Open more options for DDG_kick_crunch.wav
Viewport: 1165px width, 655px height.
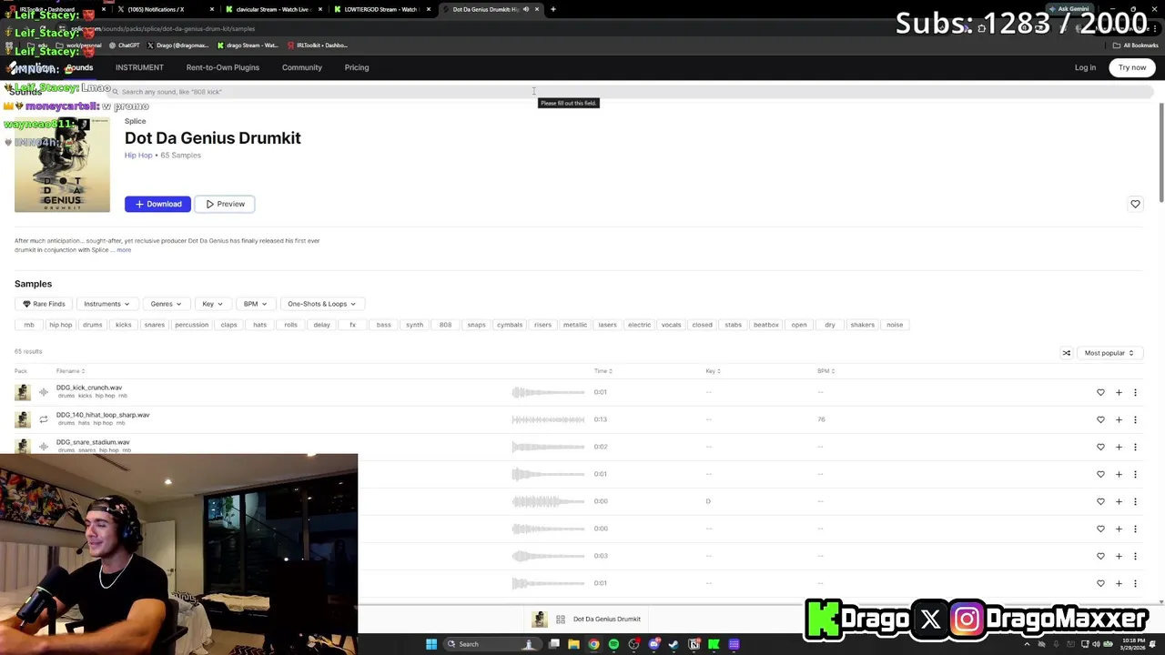pos(1135,392)
